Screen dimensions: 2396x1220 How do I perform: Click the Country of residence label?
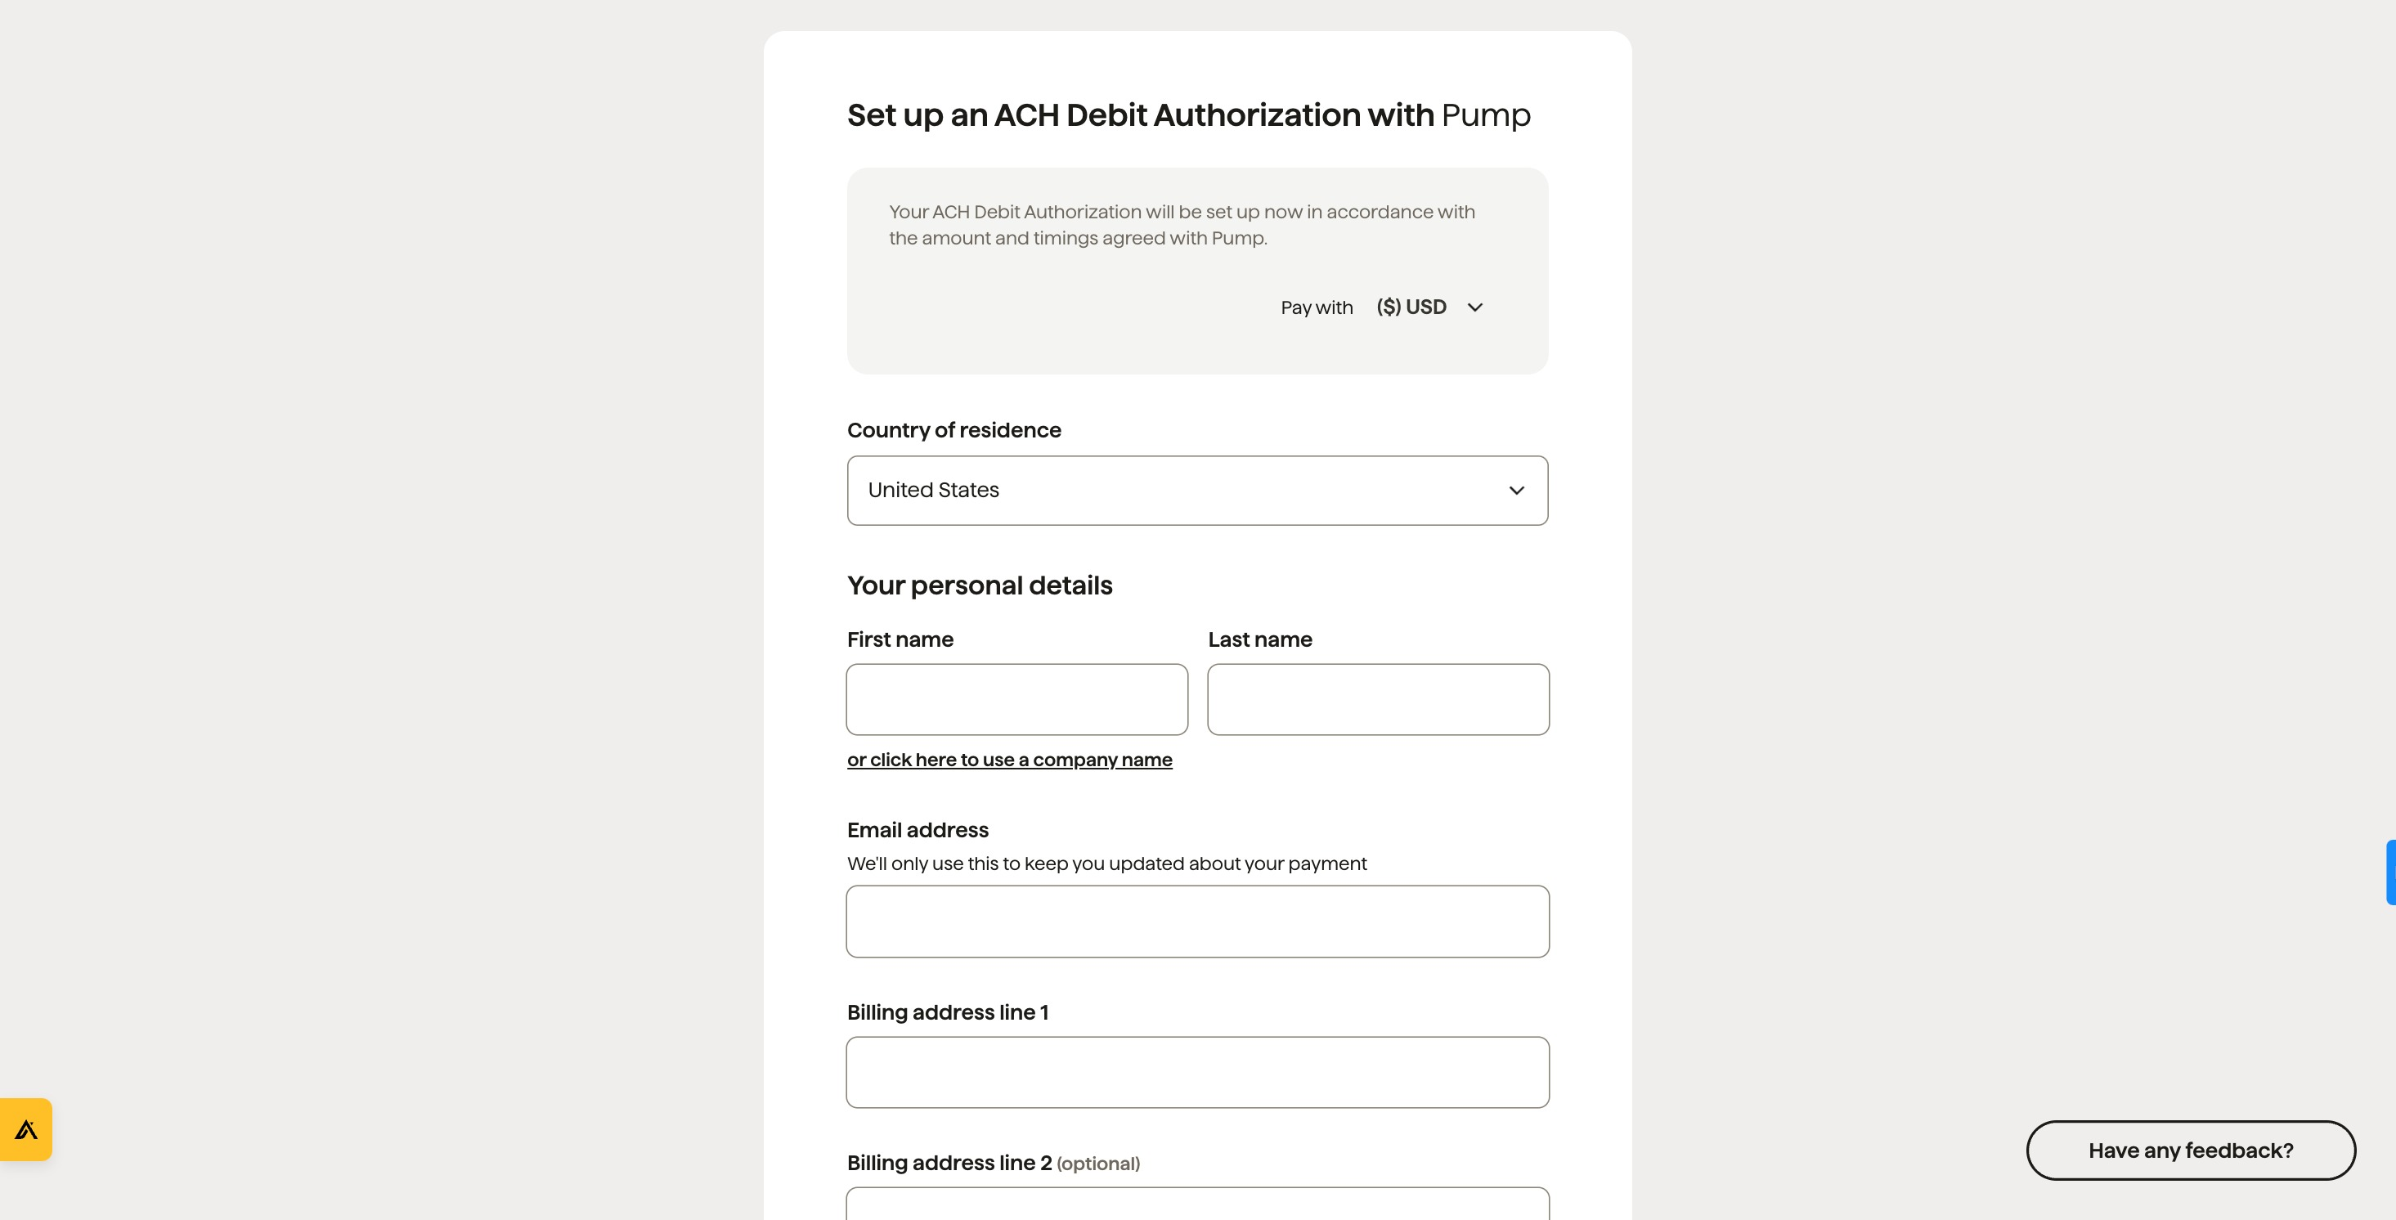[x=953, y=431]
